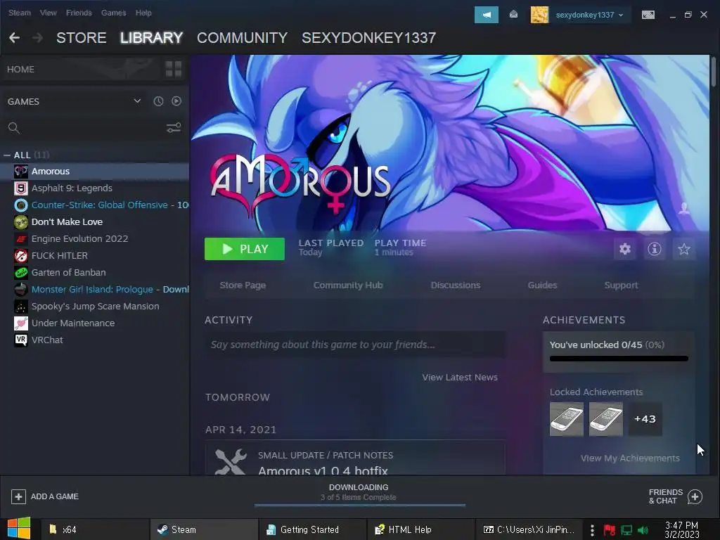Screen dimensions: 720x540
Task: Switch to grid collections view icon
Action: 174,70
